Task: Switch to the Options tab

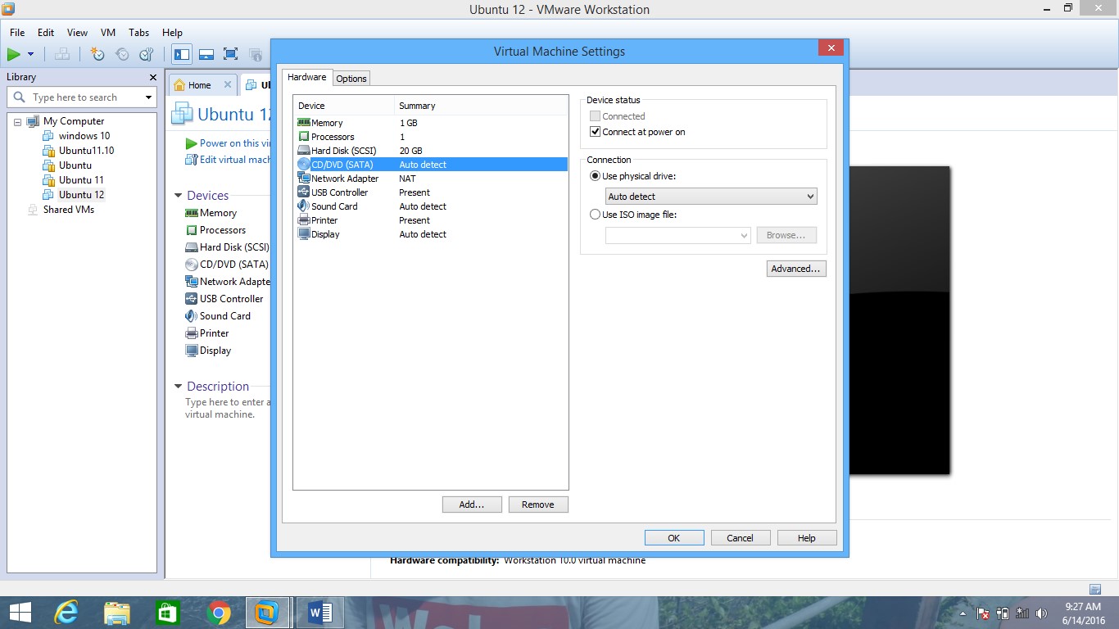Action: point(351,78)
